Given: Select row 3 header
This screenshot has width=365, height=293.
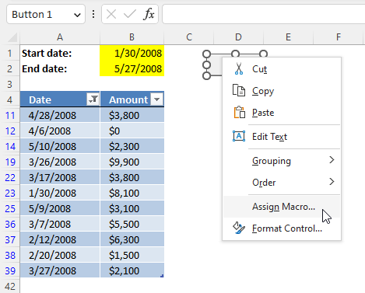Looking at the screenshot, I should tap(10, 84).
